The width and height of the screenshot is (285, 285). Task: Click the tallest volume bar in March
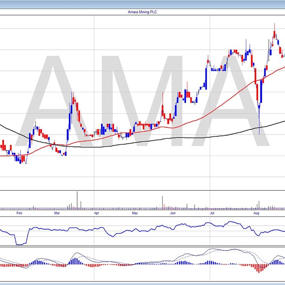click(77, 200)
